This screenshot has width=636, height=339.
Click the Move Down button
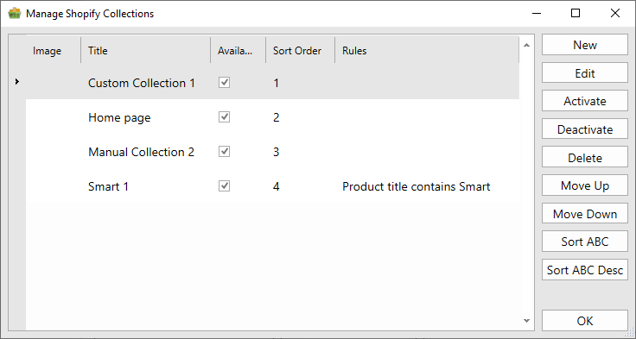click(585, 213)
